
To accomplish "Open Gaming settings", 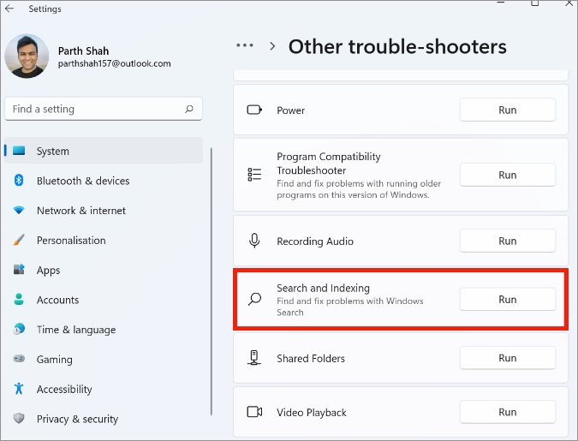I will pyautogui.click(x=104, y=359).
